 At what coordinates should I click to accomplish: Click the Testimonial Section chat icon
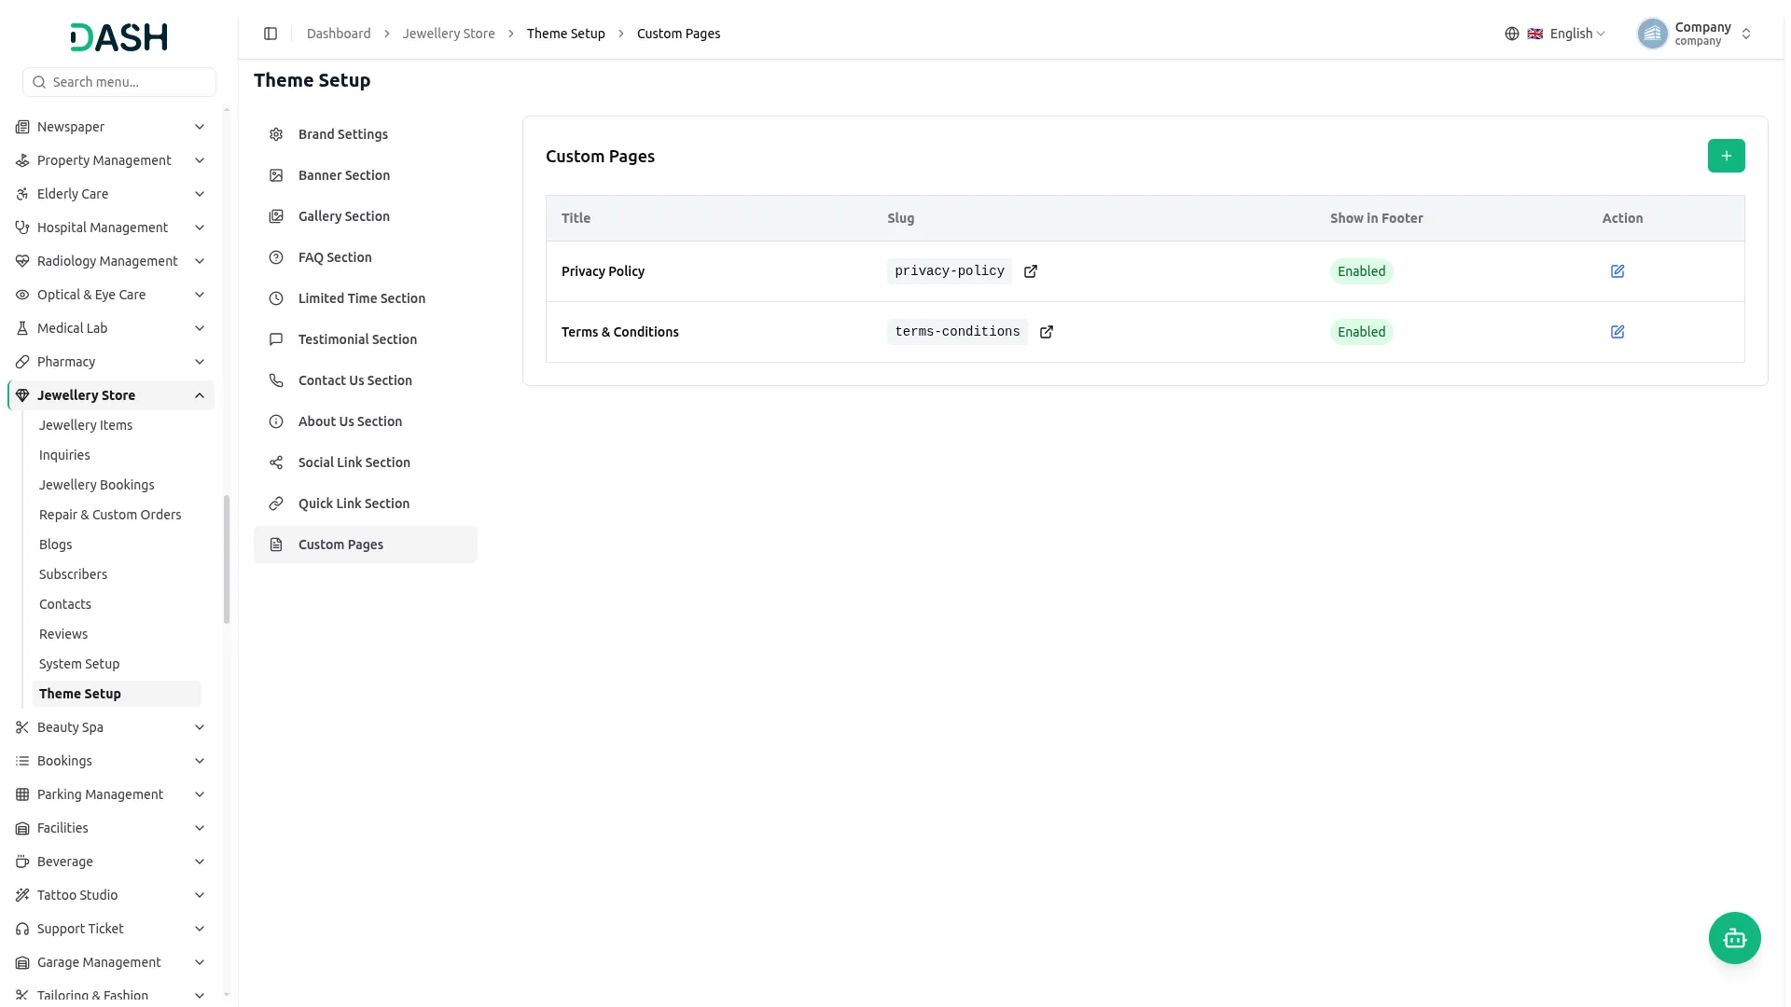[x=276, y=339]
